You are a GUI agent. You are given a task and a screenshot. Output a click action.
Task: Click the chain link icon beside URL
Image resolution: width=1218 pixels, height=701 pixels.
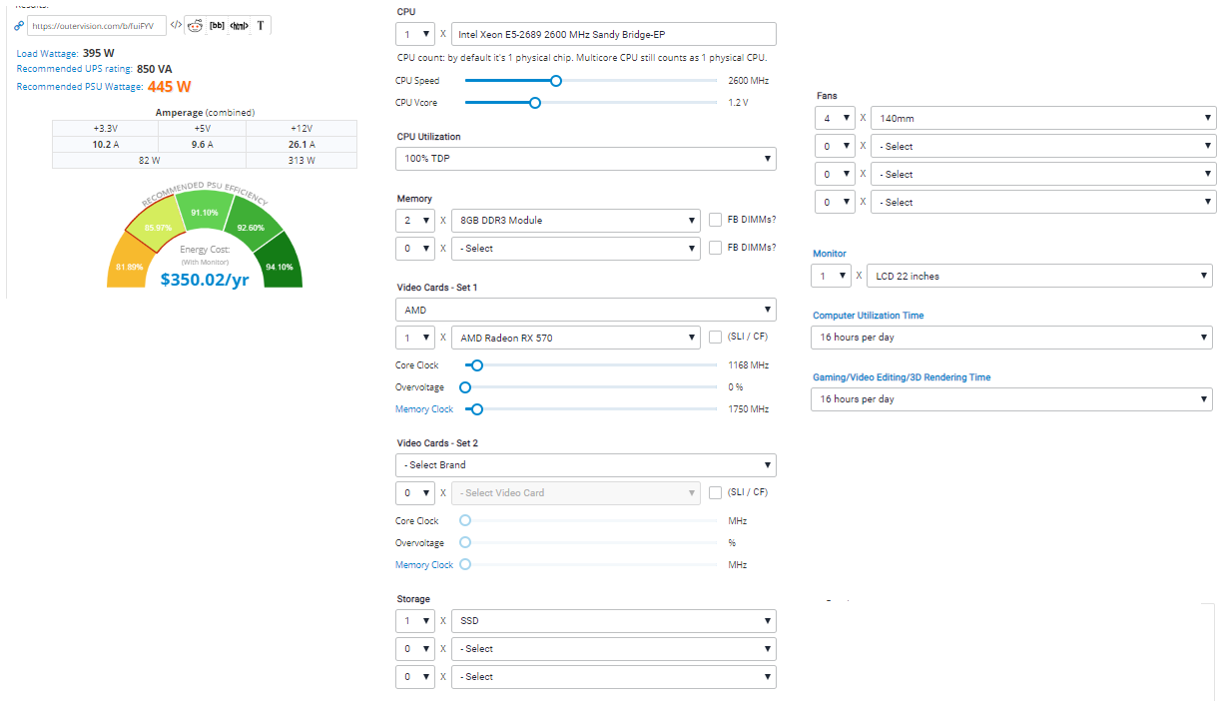(x=18, y=25)
